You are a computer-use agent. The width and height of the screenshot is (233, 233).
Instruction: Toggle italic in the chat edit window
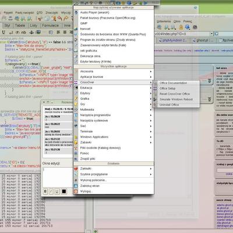[x=51, y=192]
